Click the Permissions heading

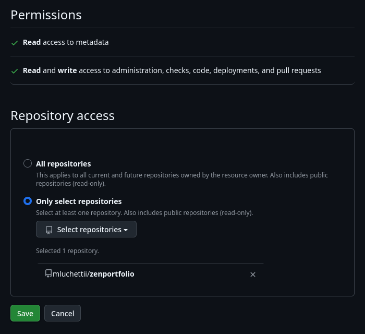tap(46, 15)
